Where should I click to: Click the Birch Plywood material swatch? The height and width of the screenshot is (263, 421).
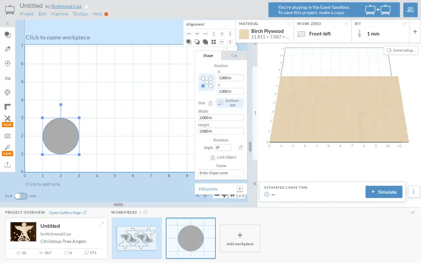244,34
